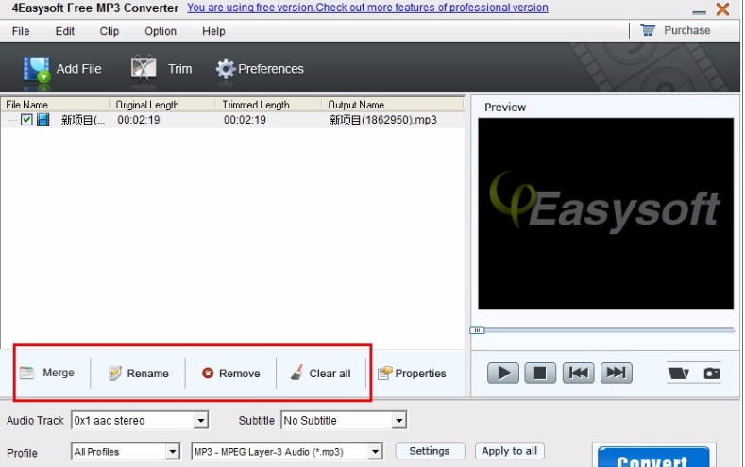Skip to previous track in preview

click(578, 373)
